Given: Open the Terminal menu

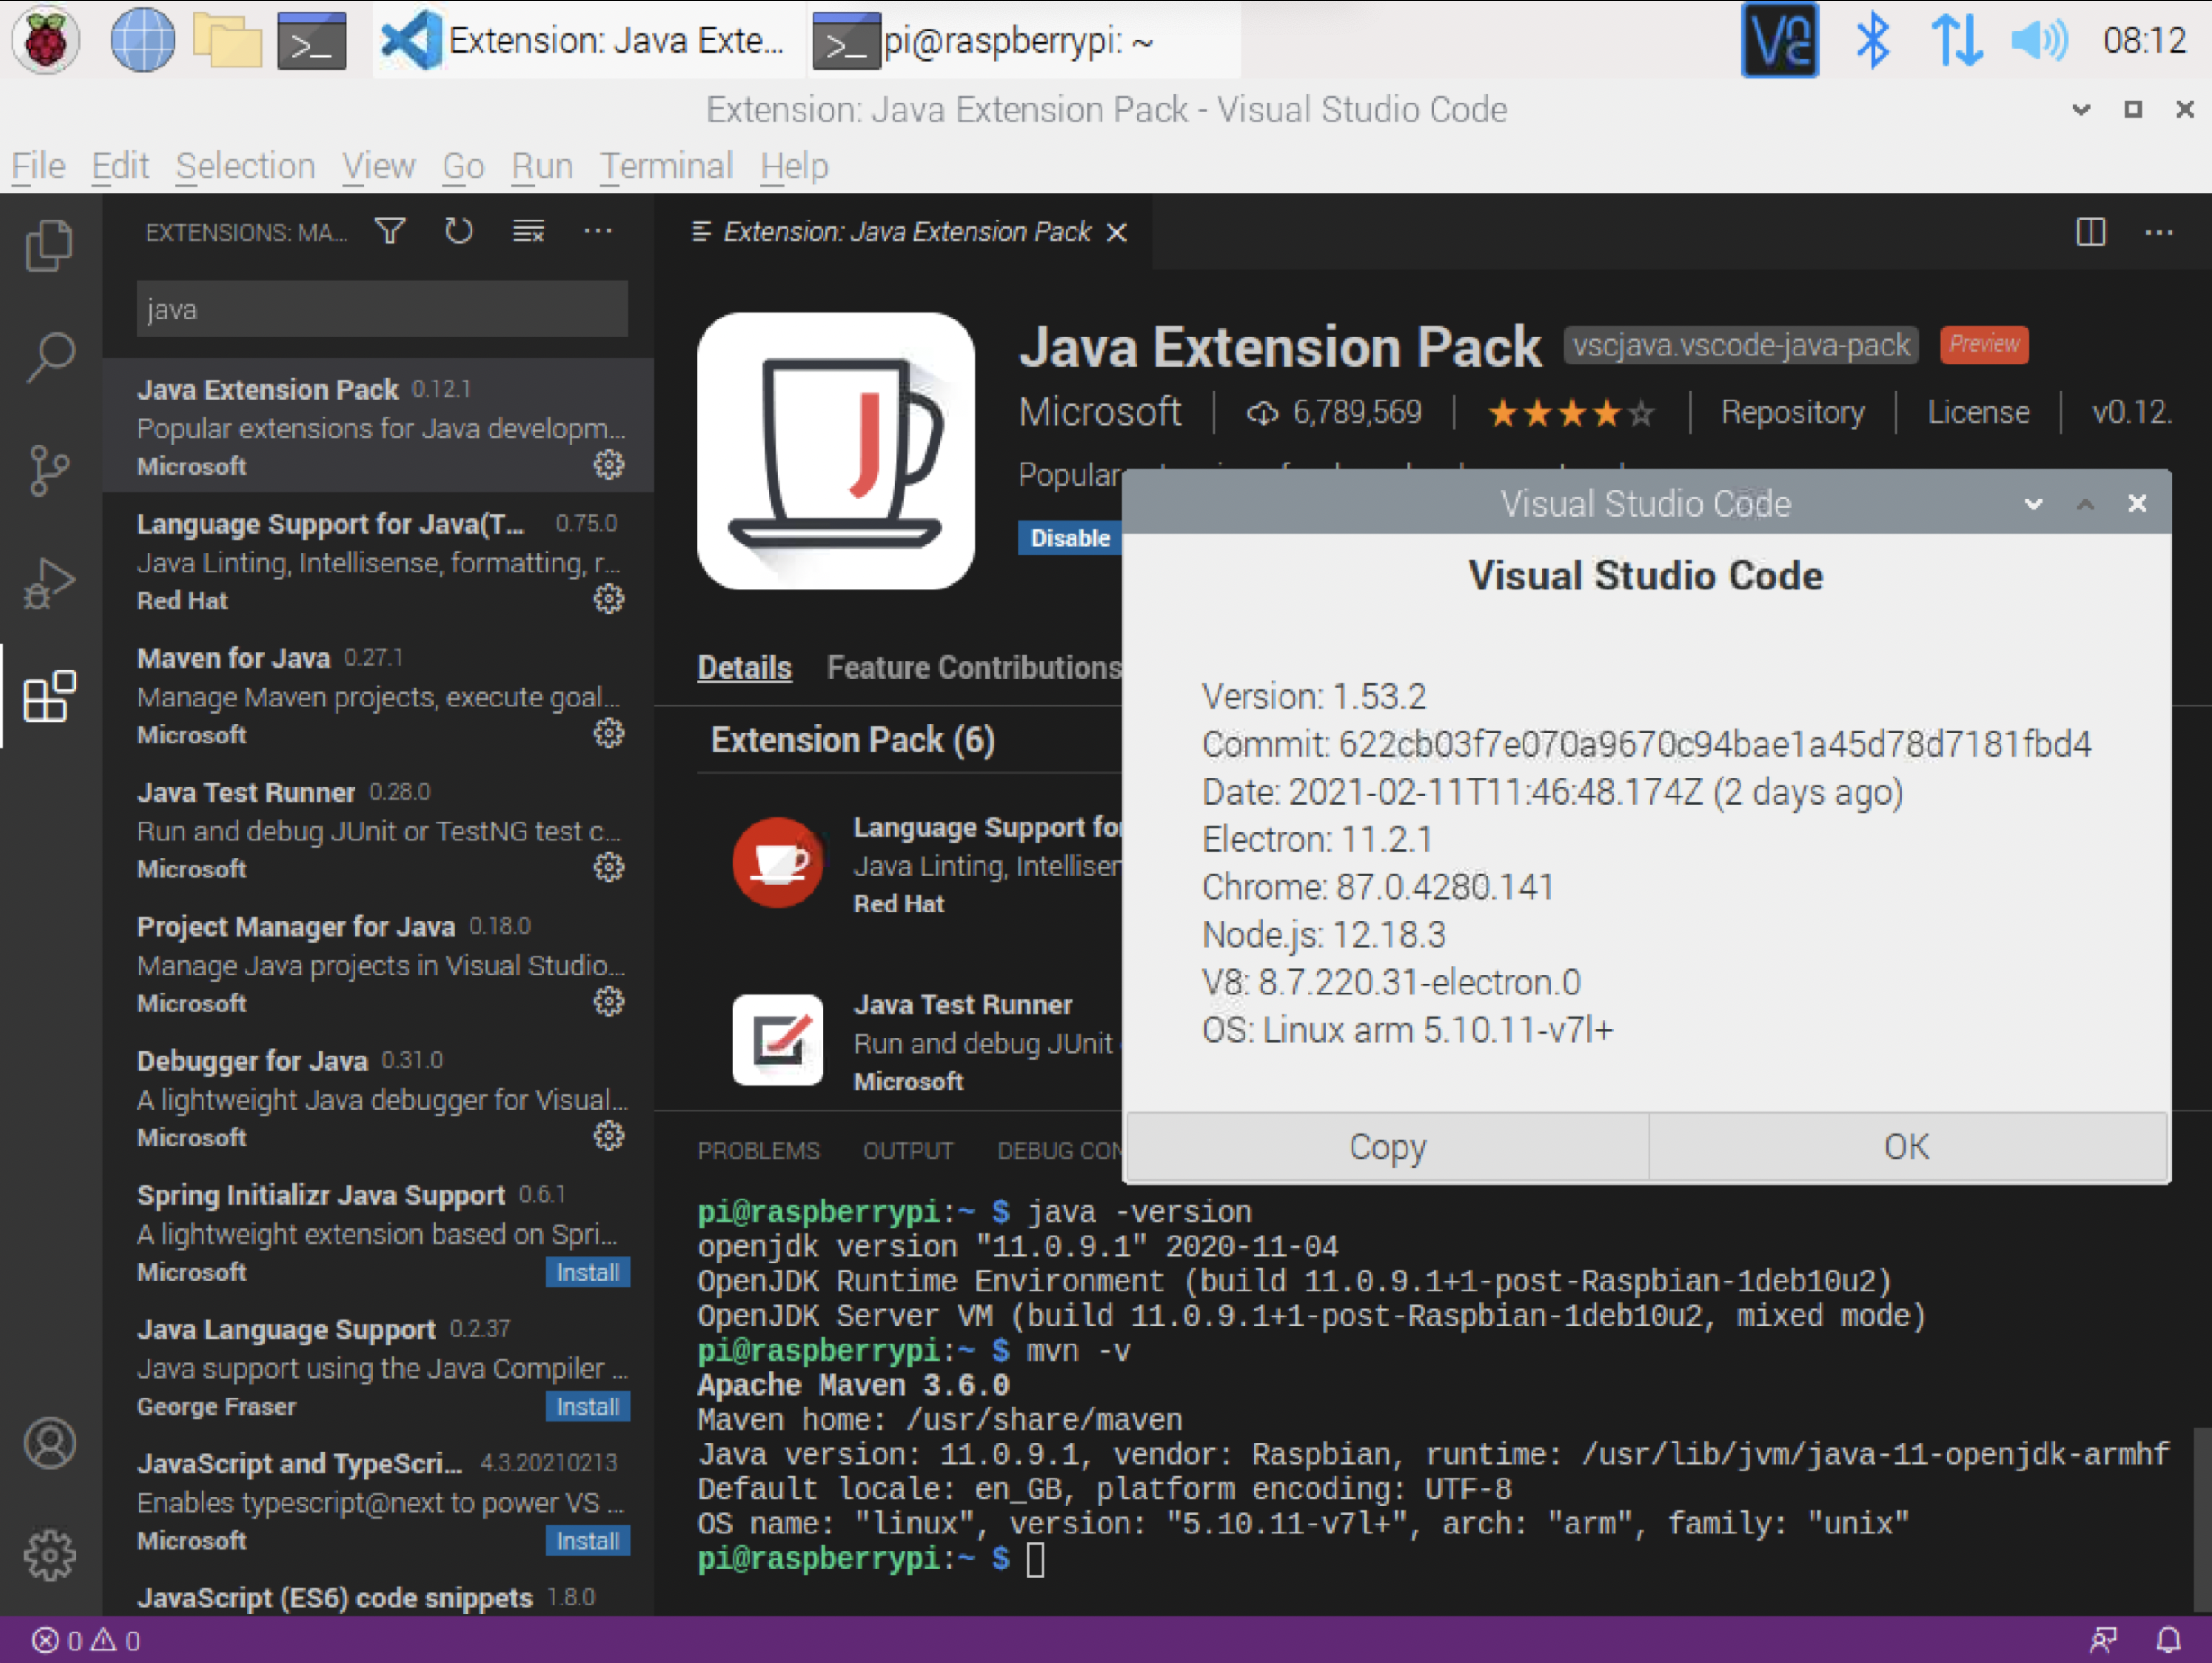Looking at the screenshot, I should (666, 166).
